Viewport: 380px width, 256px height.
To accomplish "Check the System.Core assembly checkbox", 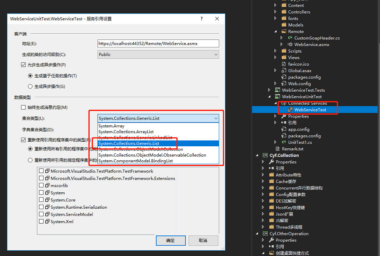I will click(x=41, y=200).
